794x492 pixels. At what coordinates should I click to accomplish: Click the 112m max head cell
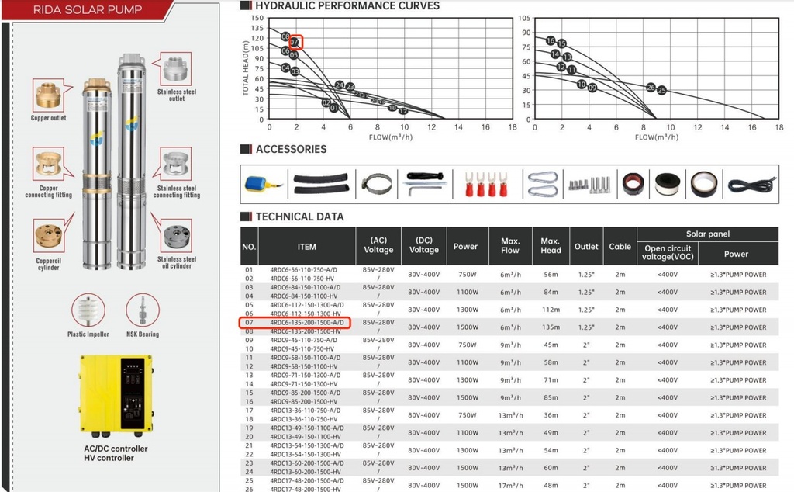(x=551, y=310)
